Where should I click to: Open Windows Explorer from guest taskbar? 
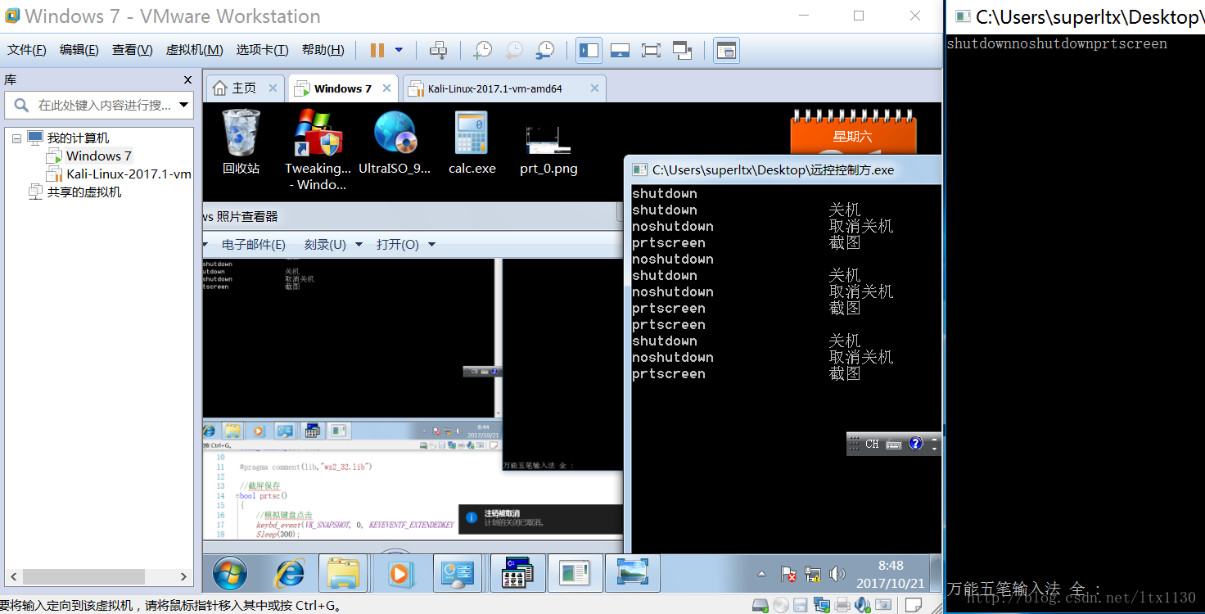click(343, 573)
